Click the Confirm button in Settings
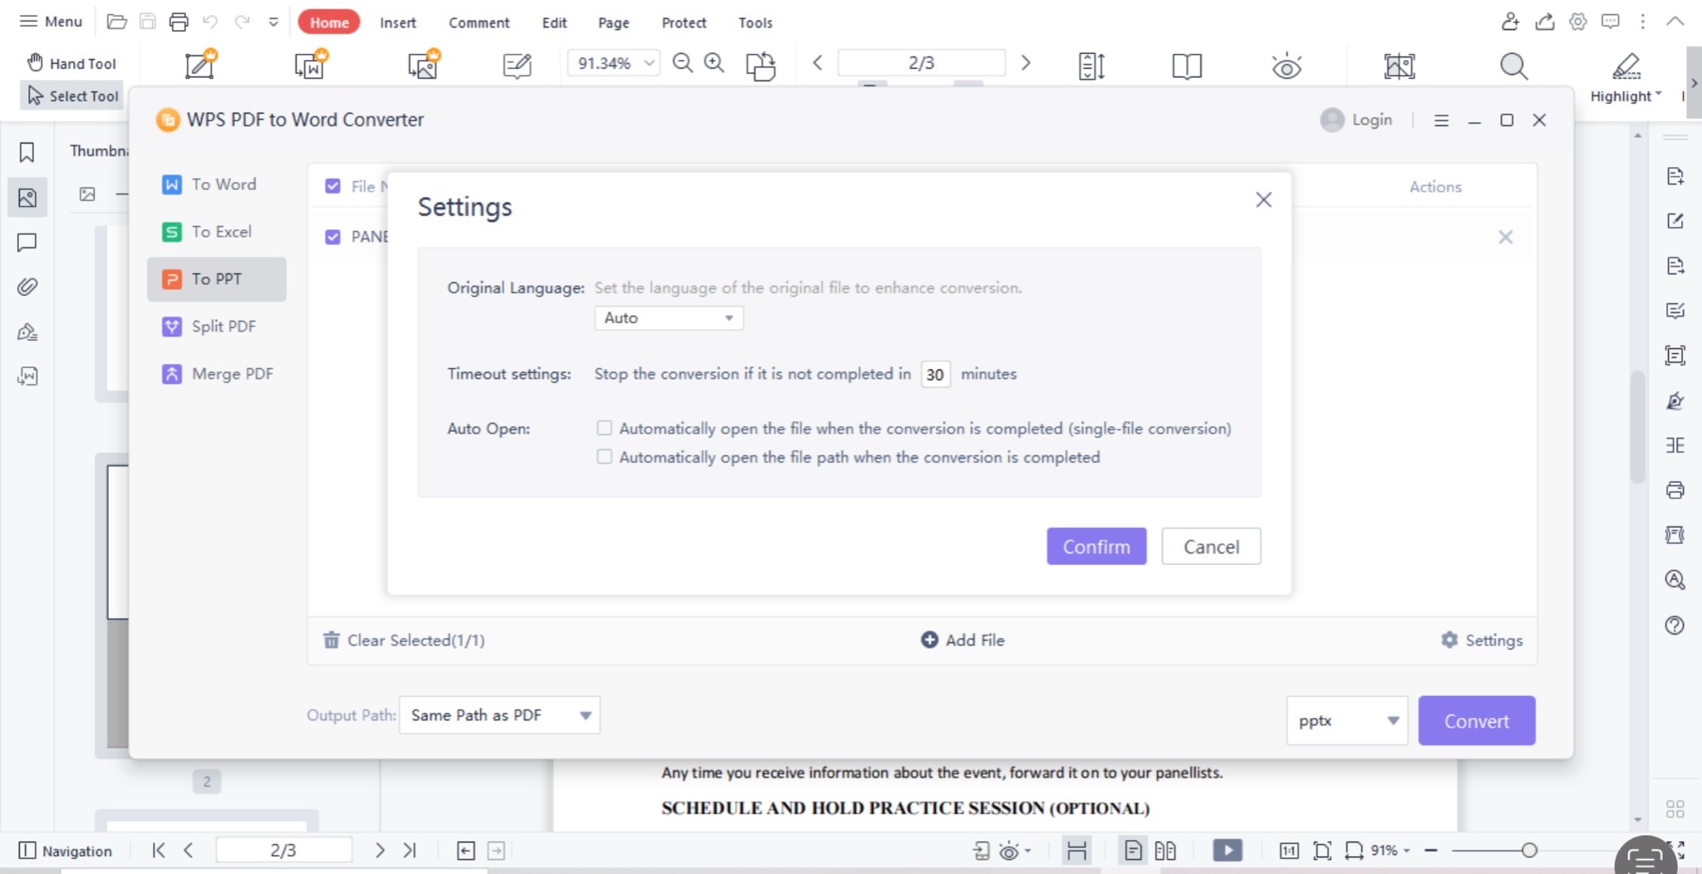Image resolution: width=1702 pixels, height=874 pixels. [x=1095, y=546]
